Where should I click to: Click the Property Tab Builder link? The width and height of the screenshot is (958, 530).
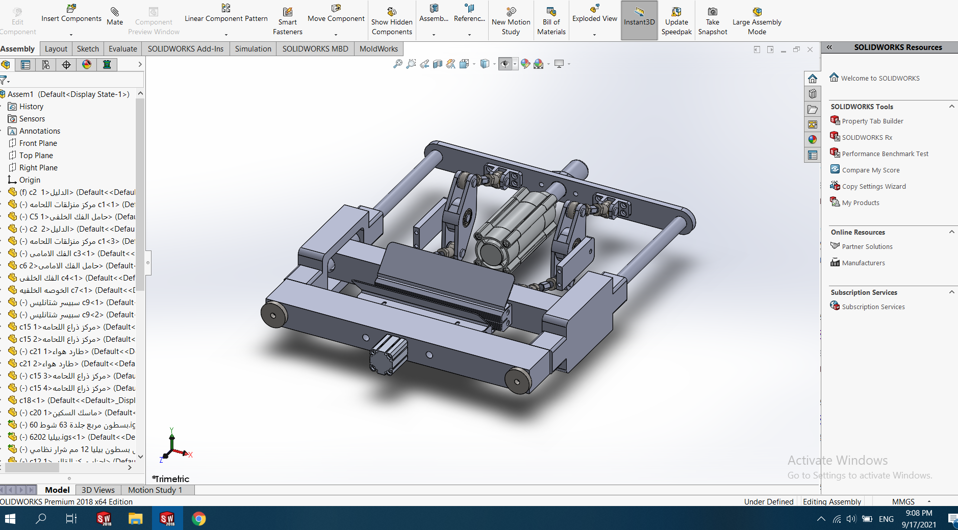(x=872, y=121)
